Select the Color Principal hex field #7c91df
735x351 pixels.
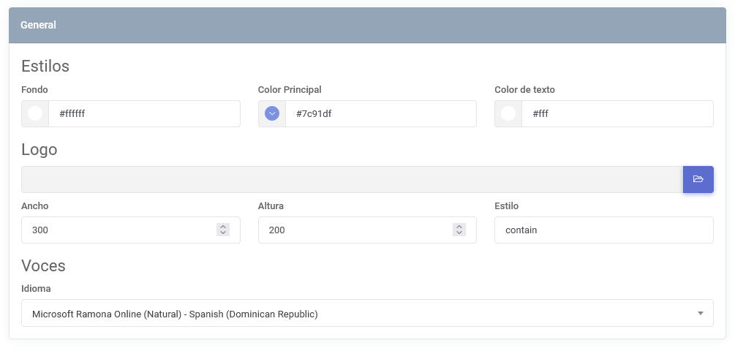pos(380,114)
